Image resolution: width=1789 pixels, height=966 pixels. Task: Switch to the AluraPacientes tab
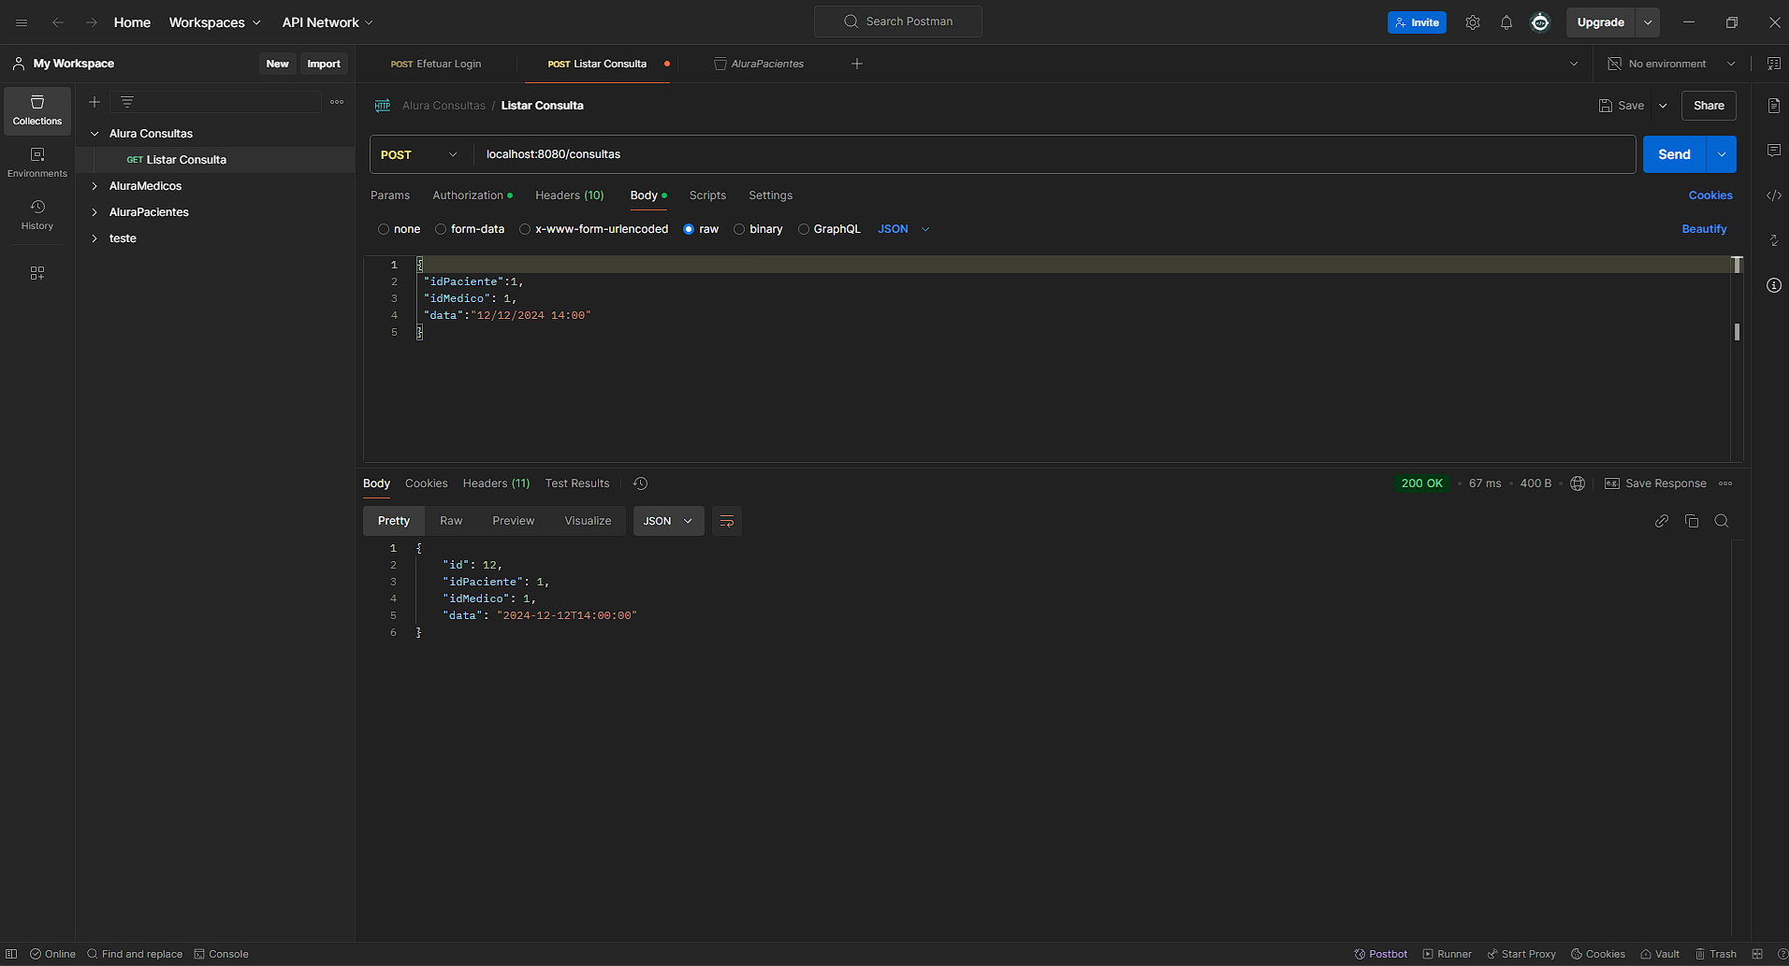tap(759, 64)
